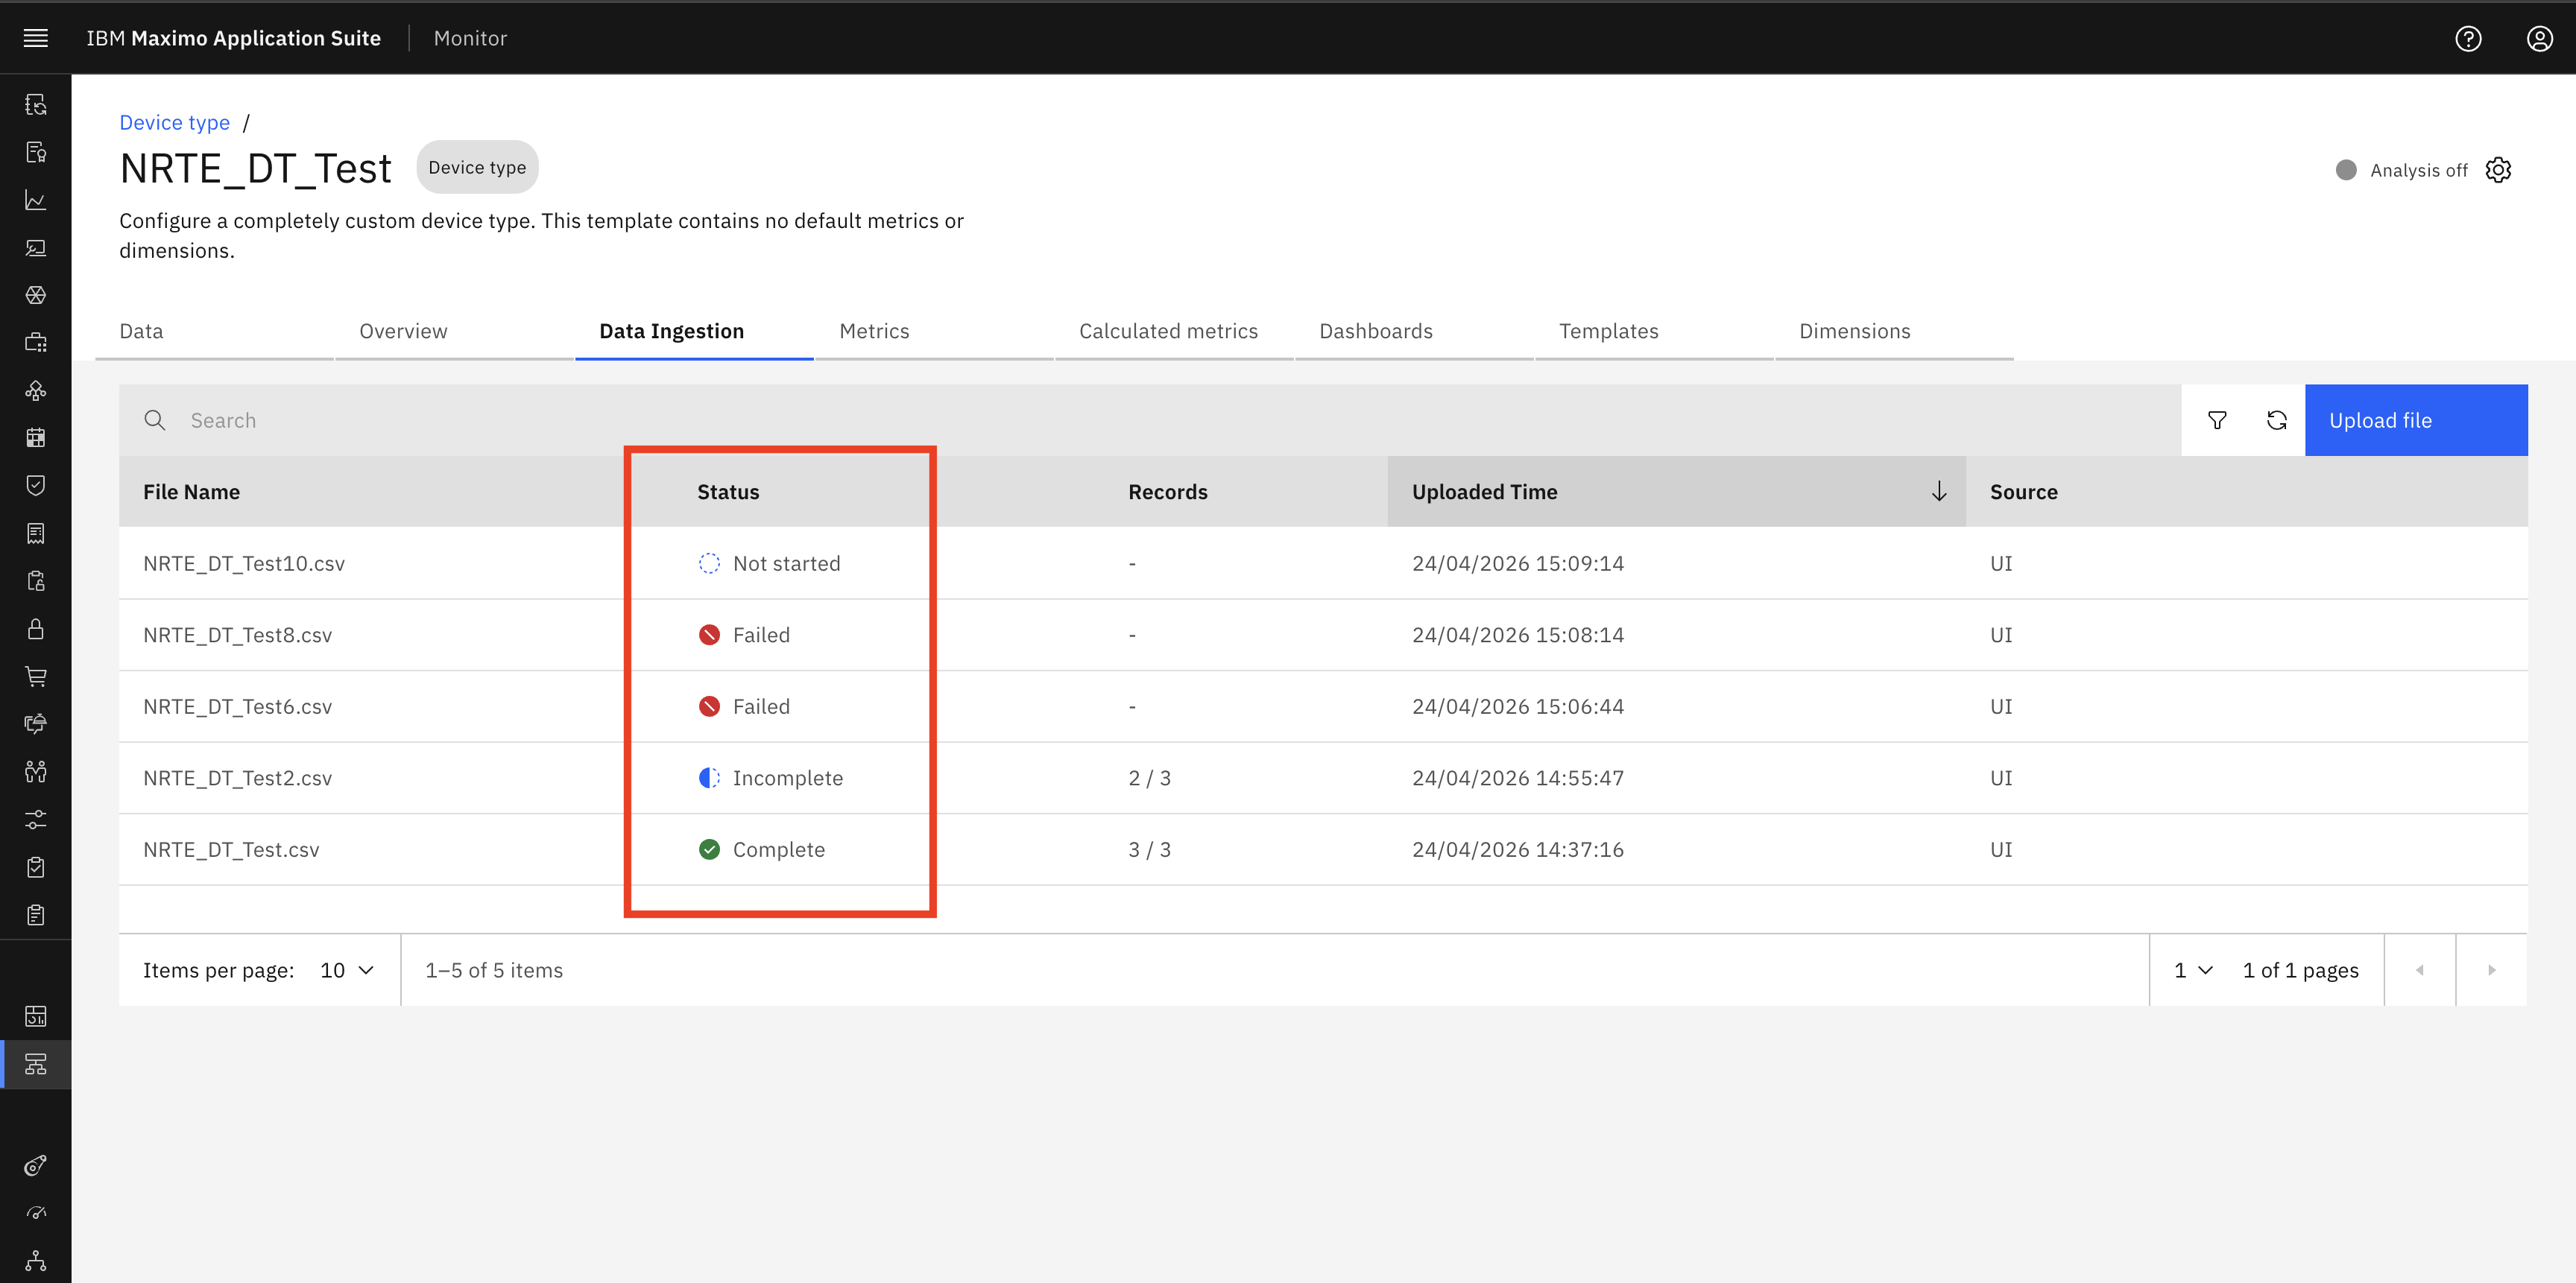This screenshot has height=1283, width=2576.
Task: Open the line chart sidebar icon
Action: click(36, 200)
